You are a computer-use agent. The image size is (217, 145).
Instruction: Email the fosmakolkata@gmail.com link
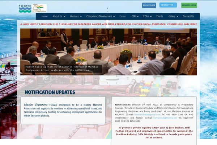point(148,115)
